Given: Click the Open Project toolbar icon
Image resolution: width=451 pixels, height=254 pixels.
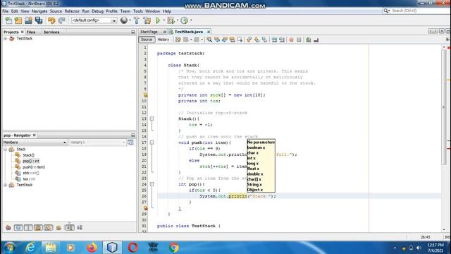Looking at the screenshot, I should pyautogui.click(x=28, y=20).
